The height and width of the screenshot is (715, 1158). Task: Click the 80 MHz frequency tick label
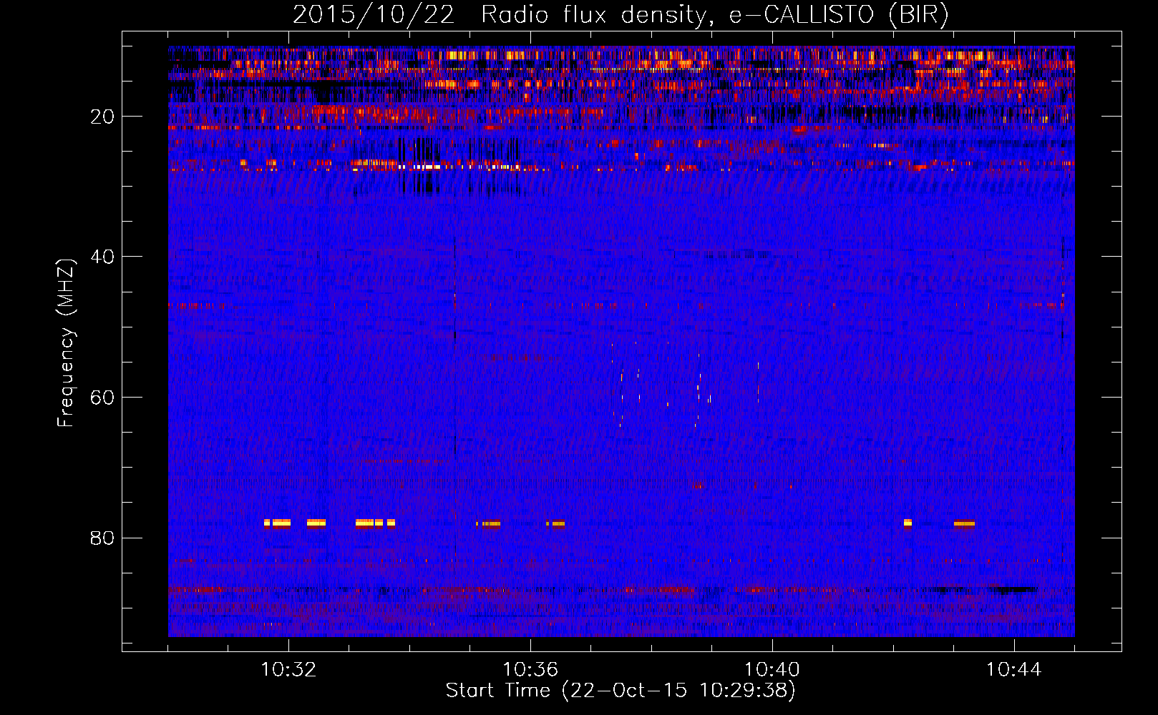coord(103,538)
